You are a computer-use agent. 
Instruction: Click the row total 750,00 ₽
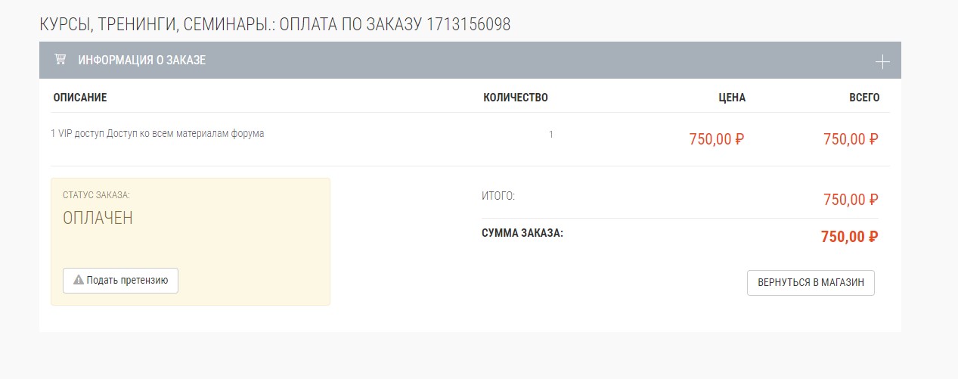click(x=851, y=139)
